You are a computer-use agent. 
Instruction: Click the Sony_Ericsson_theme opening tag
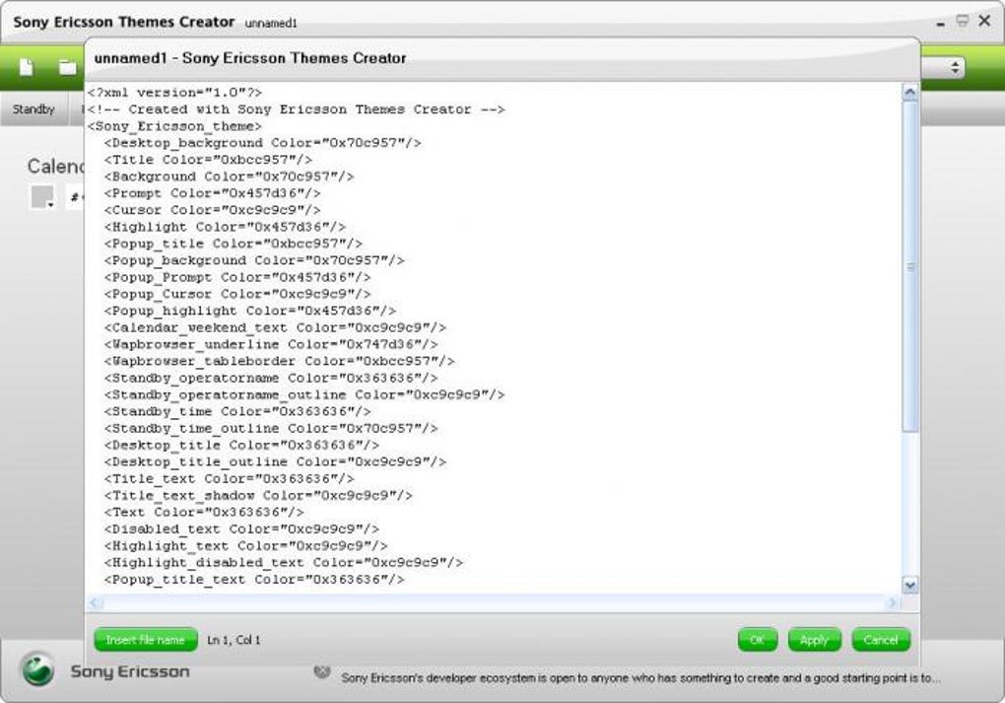pyautogui.click(x=175, y=126)
